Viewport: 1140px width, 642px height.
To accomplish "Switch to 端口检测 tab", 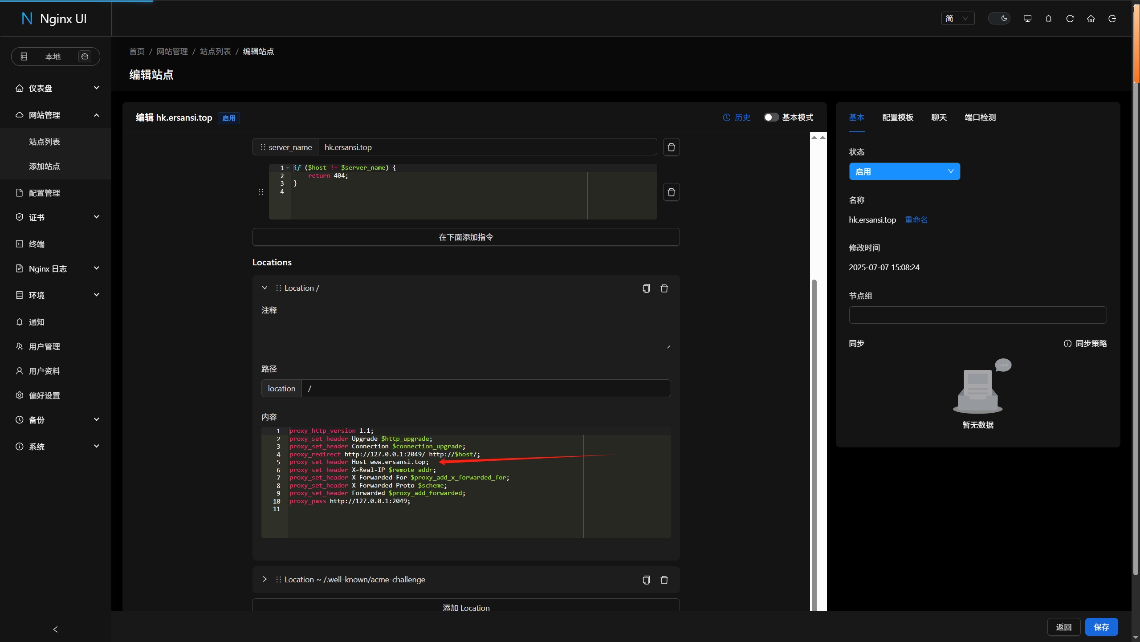I will 980,117.
